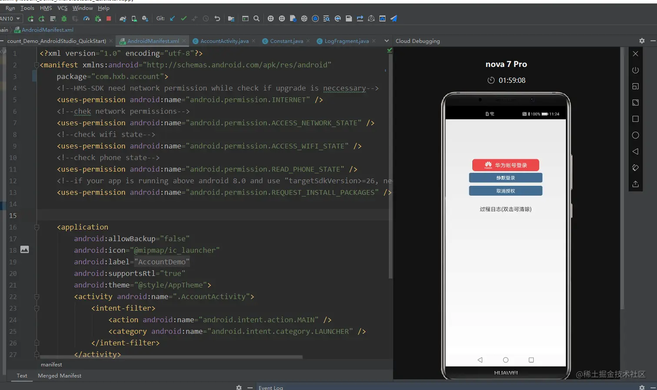The height and width of the screenshot is (390, 657).
Task: Open the device selector dropdown ending AN10
Action: pos(11,19)
